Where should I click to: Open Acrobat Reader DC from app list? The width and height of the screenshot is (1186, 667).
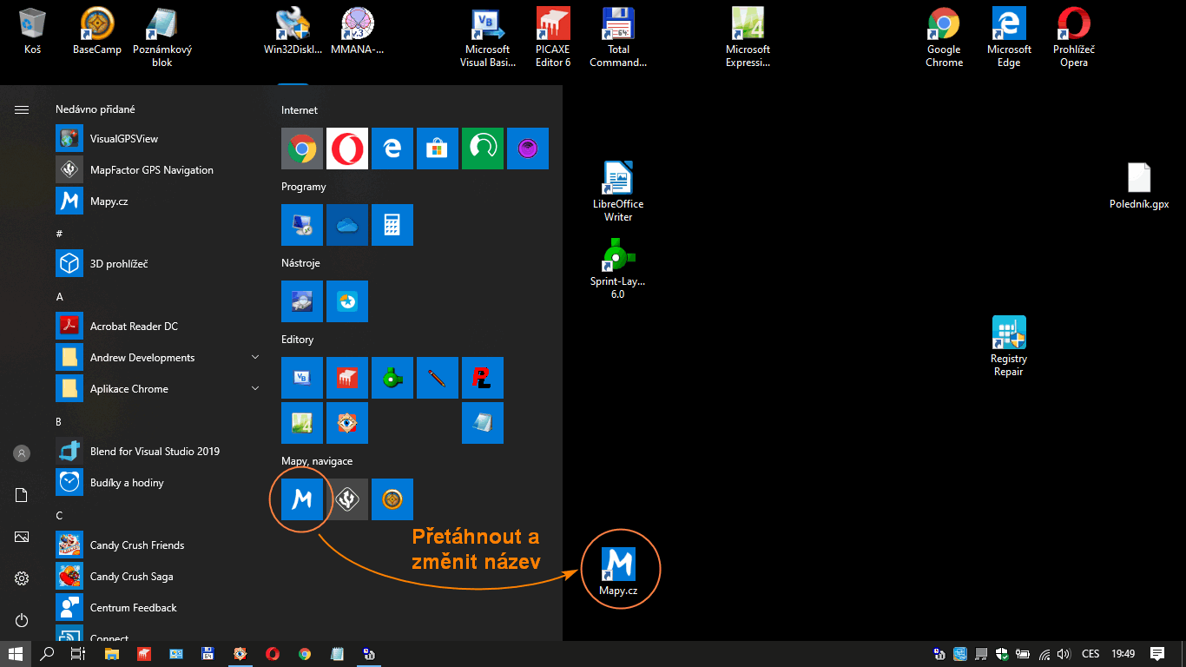point(134,326)
